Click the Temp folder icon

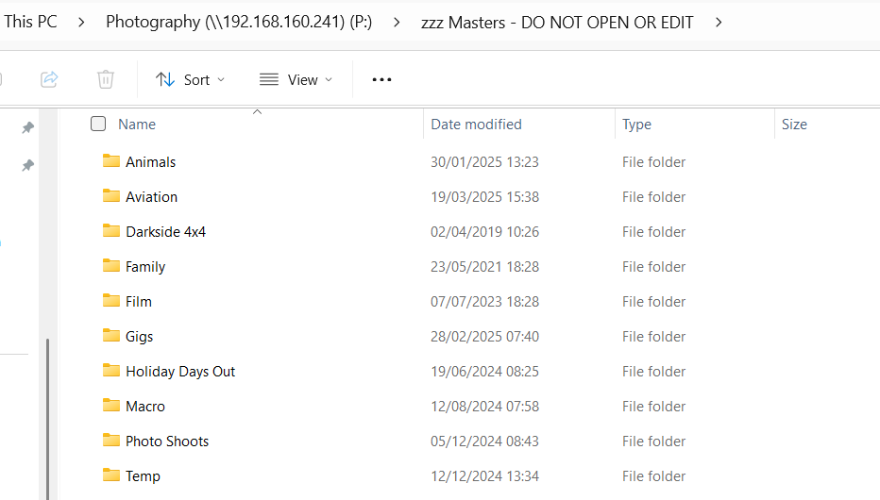[111, 475]
